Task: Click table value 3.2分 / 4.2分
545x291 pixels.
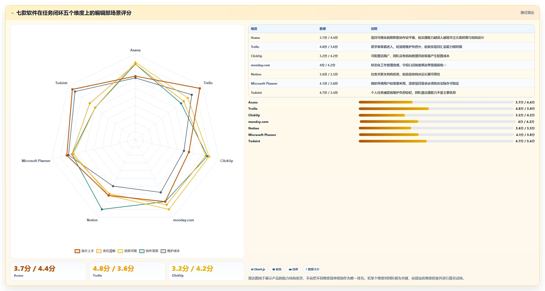Action: pos(329,56)
